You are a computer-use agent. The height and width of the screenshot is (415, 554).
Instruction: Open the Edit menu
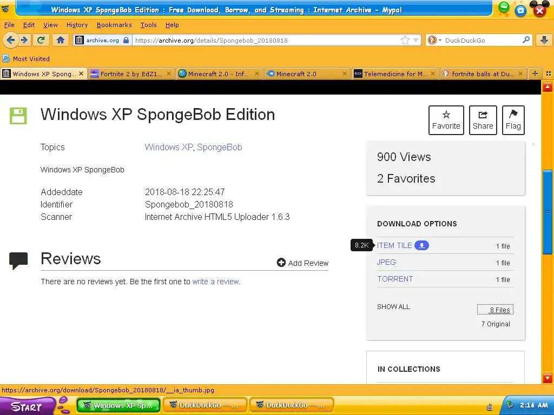[29, 25]
